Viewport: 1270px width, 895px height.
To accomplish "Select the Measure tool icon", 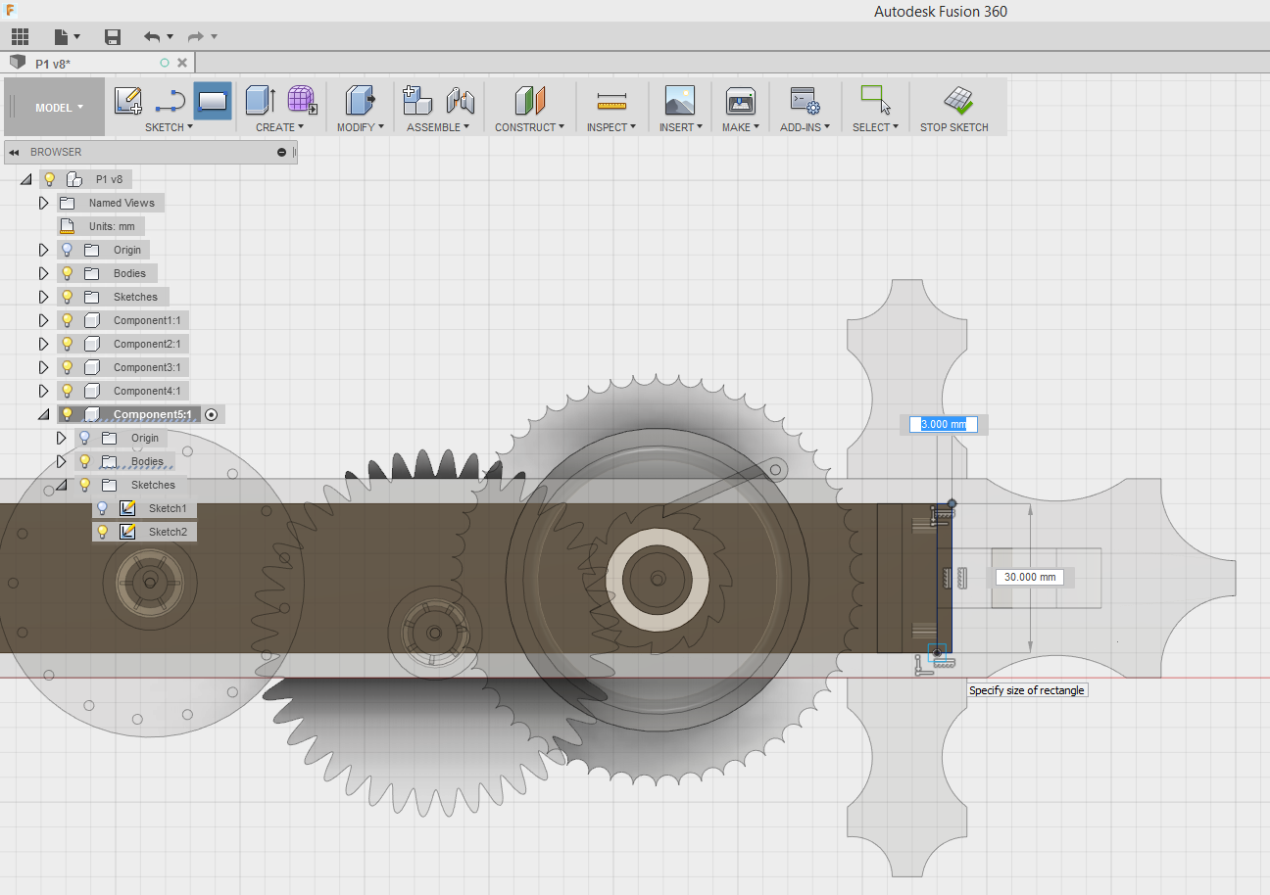I will click(611, 101).
